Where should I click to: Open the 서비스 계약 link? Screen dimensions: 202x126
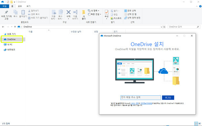[x=135, y=103]
